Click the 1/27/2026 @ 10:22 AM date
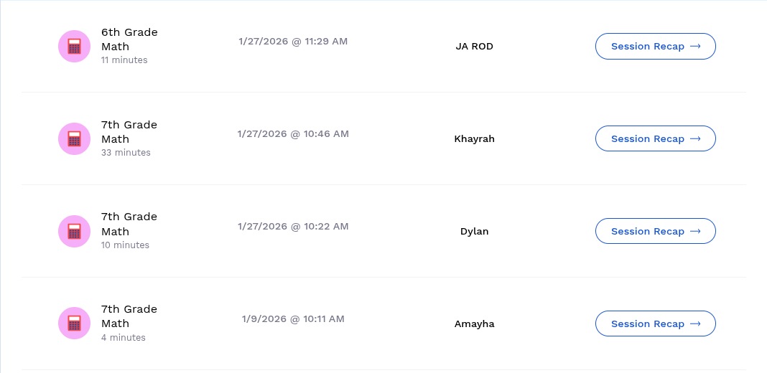This screenshot has height=373, width=767. (x=293, y=227)
